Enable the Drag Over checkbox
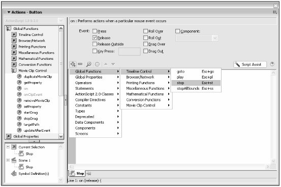Image resolution: width=281 pixels, height=187 pixels. point(145,44)
